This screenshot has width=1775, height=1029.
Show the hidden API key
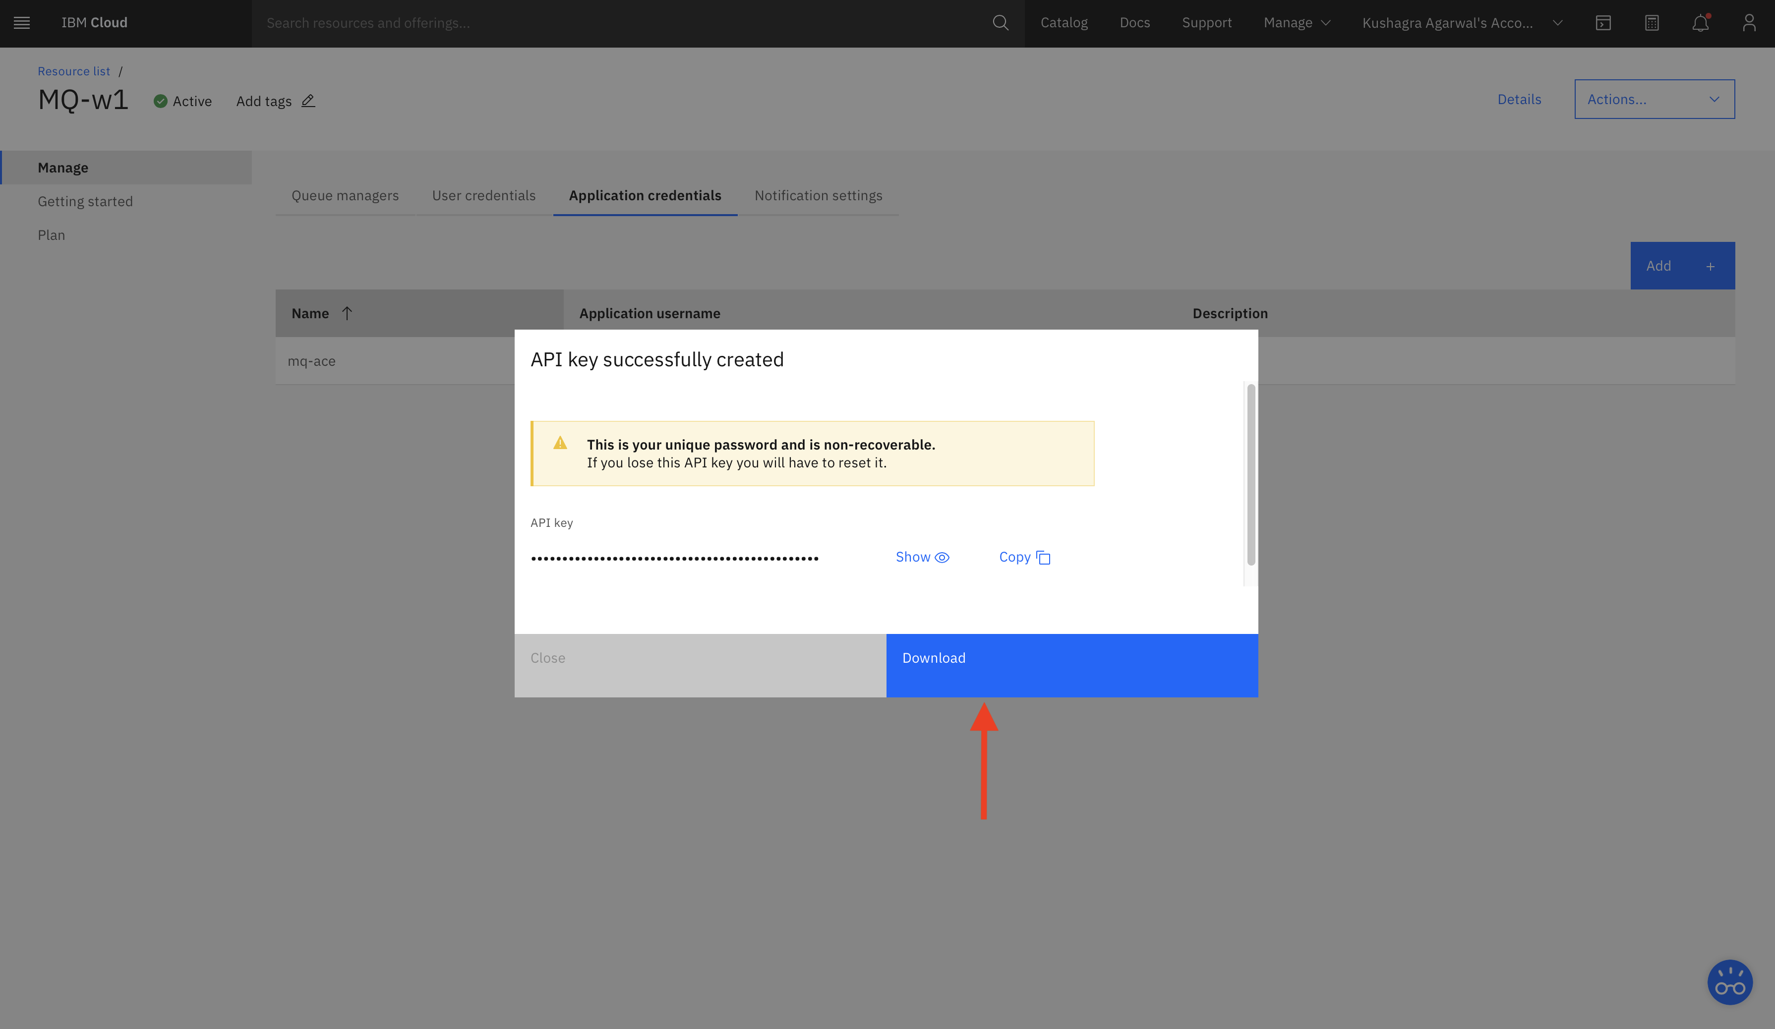(x=922, y=557)
